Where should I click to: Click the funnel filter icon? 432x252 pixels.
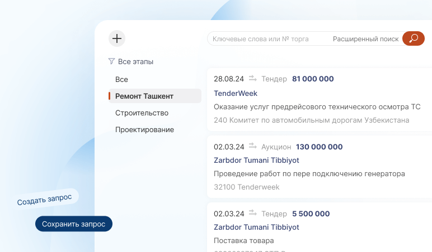[112, 61]
